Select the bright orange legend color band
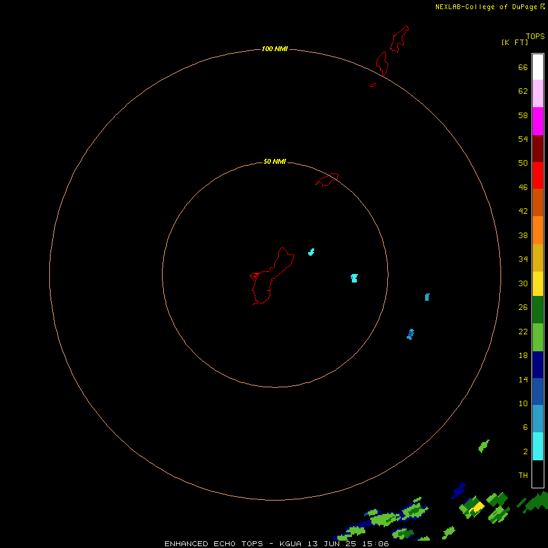 [538, 230]
